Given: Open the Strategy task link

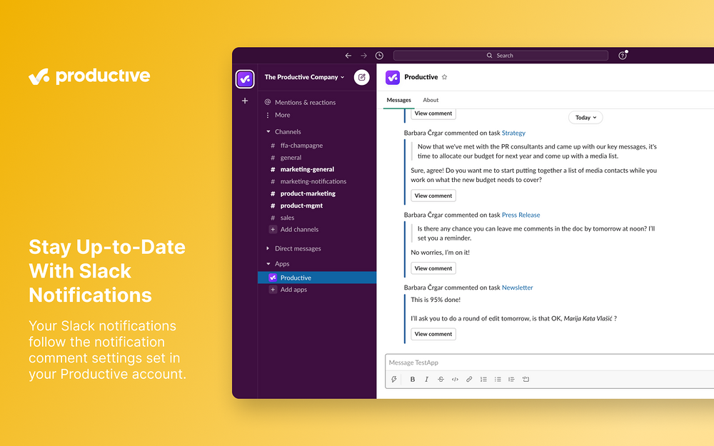Looking at the screenshot, I should pos(513,133).
